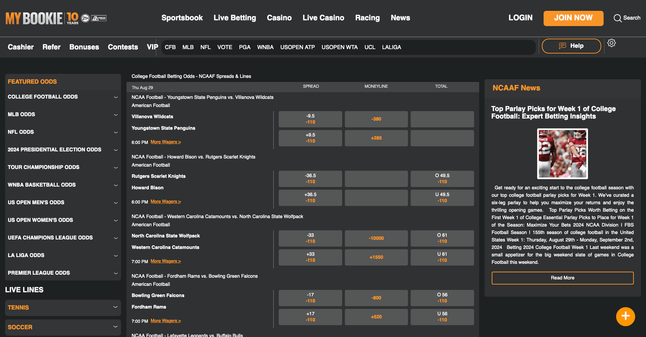
Task: Click the search magnifier icon
Action: [618, 18]
